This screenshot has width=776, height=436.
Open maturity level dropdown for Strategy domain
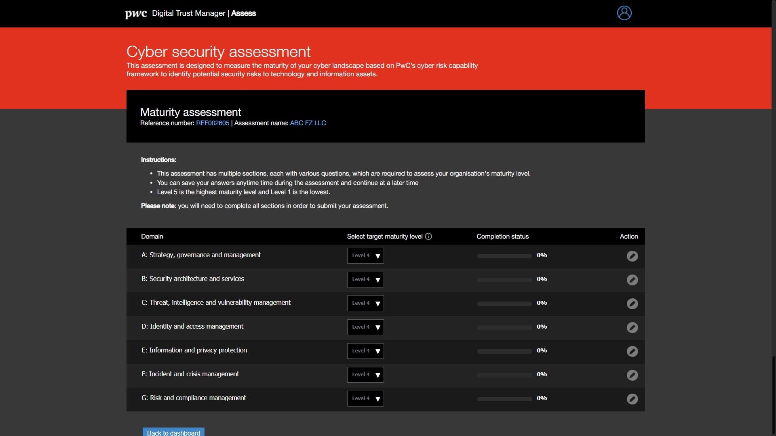coord(365,256)
